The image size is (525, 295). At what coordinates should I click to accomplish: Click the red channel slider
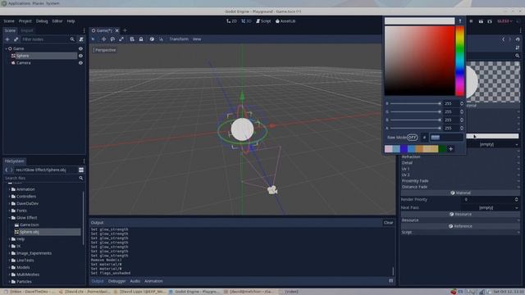click(x=416, y=104)
